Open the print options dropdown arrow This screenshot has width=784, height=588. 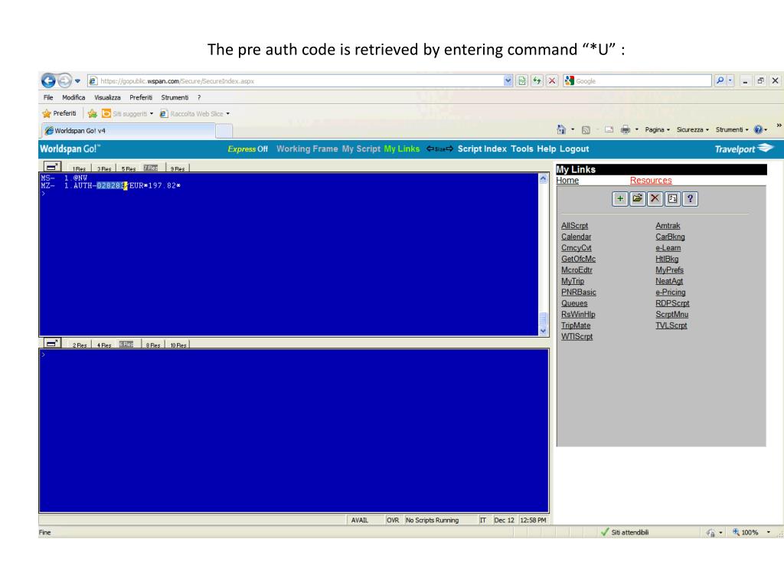(636, 129)
